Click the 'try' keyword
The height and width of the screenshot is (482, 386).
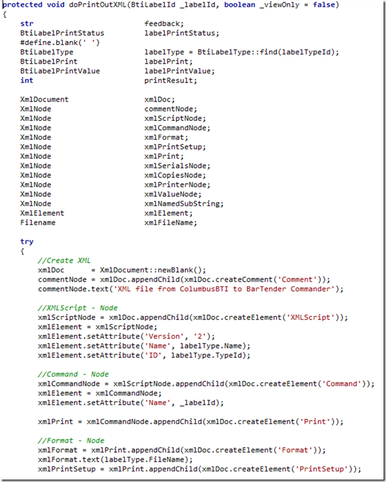coord(27,241)
